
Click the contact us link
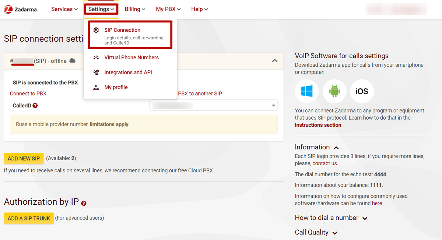(x=325, y=163)
